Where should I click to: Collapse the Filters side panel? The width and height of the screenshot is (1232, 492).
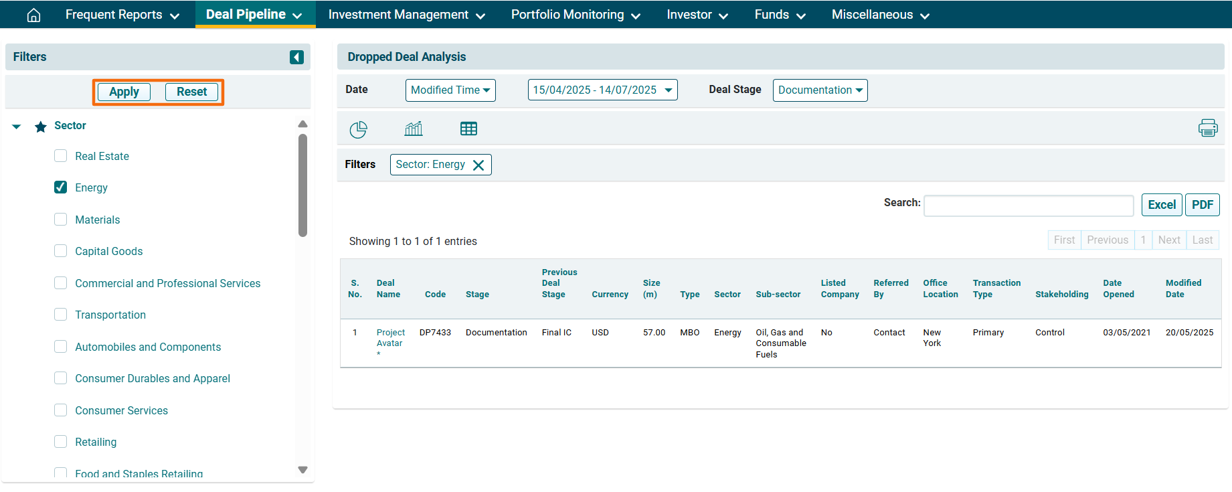pos(296,58)
